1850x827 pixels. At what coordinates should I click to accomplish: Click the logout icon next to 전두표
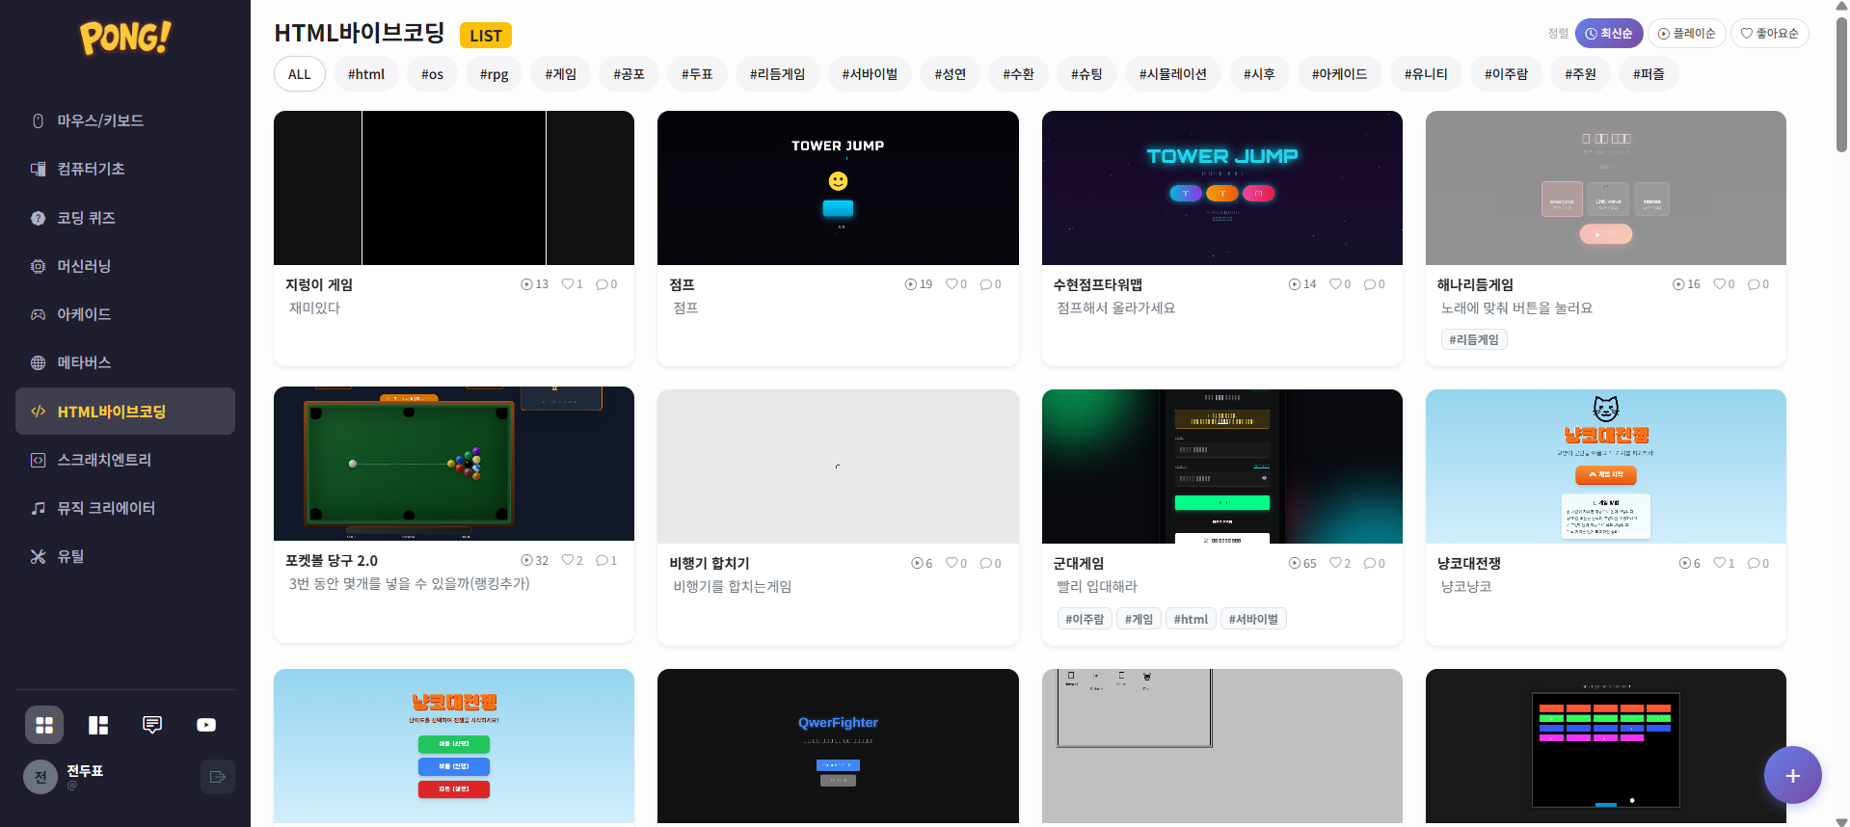[x=217, y=777]
